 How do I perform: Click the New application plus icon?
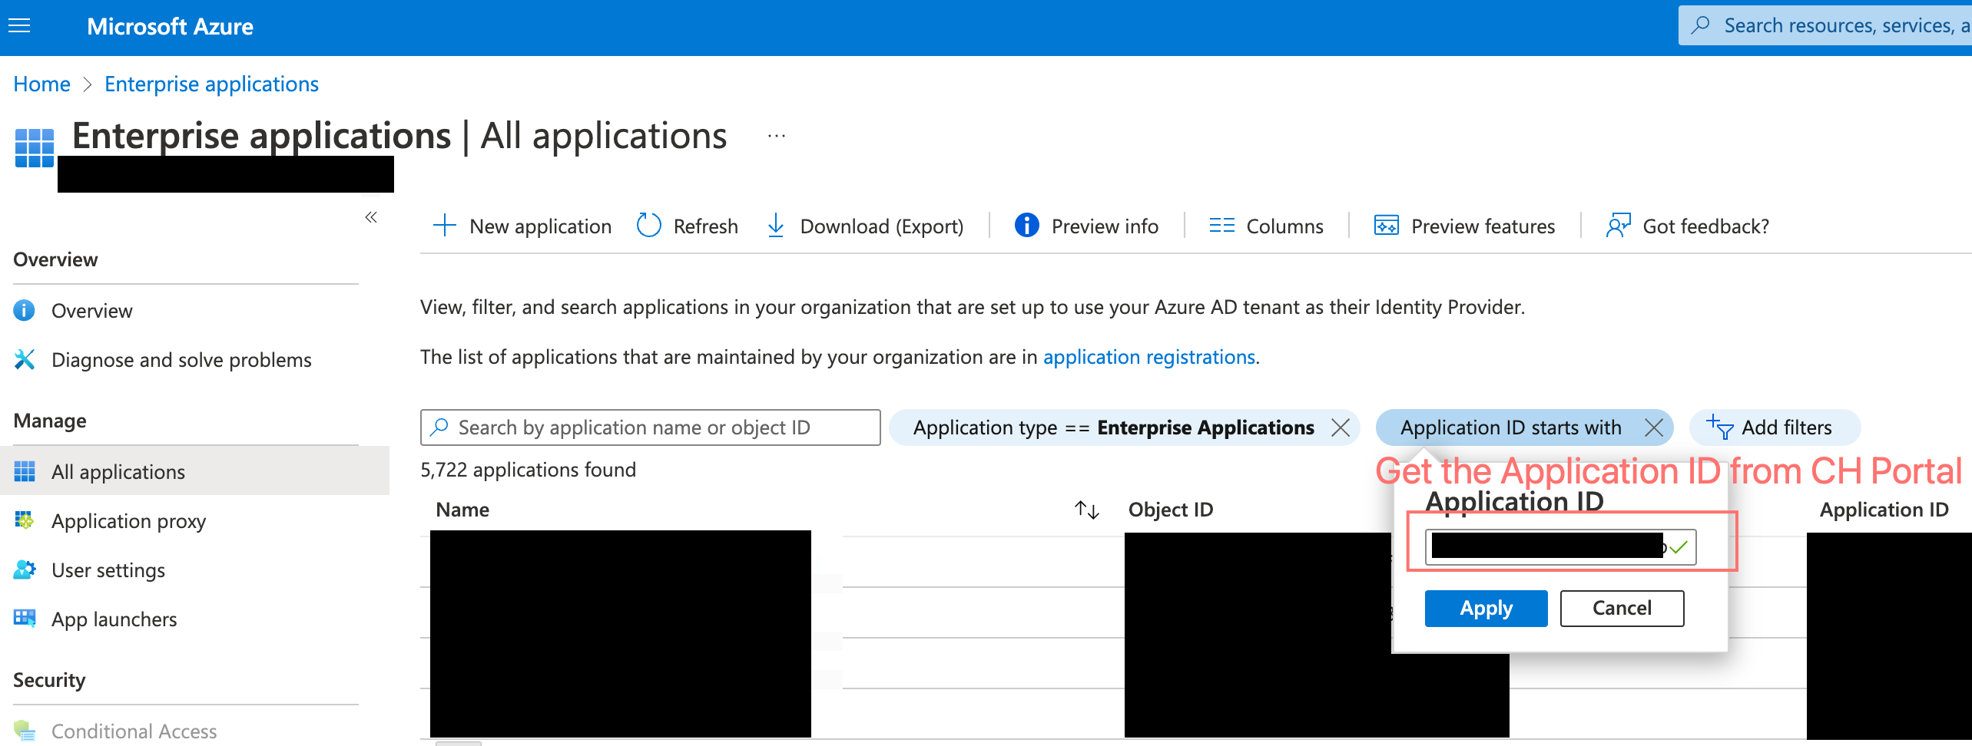click(x=445, y=226)
